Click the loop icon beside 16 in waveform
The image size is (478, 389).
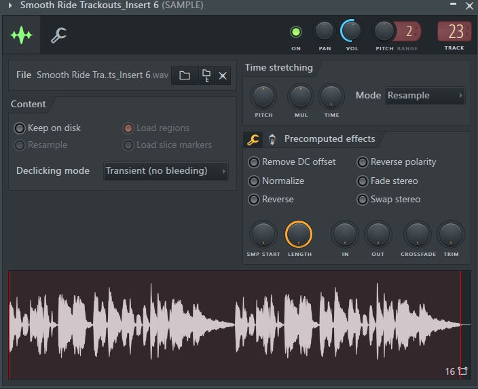click(463, 371)
